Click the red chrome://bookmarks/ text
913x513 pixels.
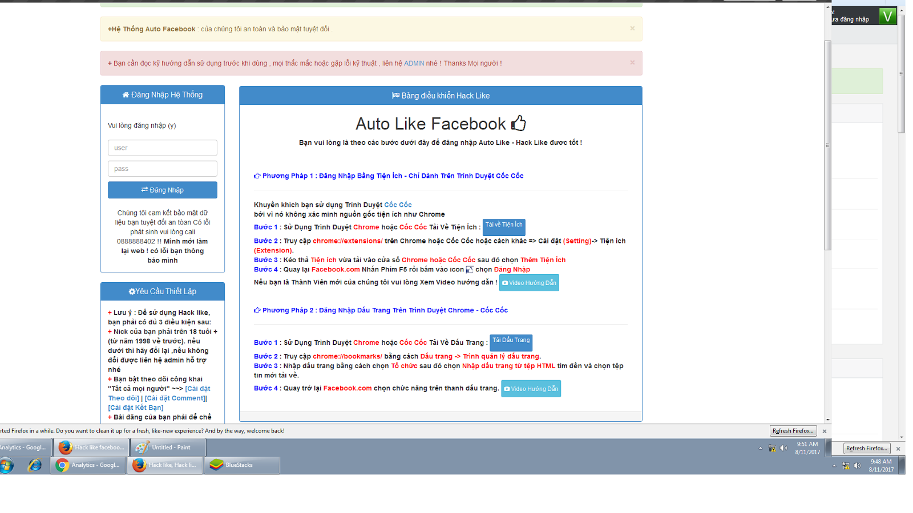[348, 357]
